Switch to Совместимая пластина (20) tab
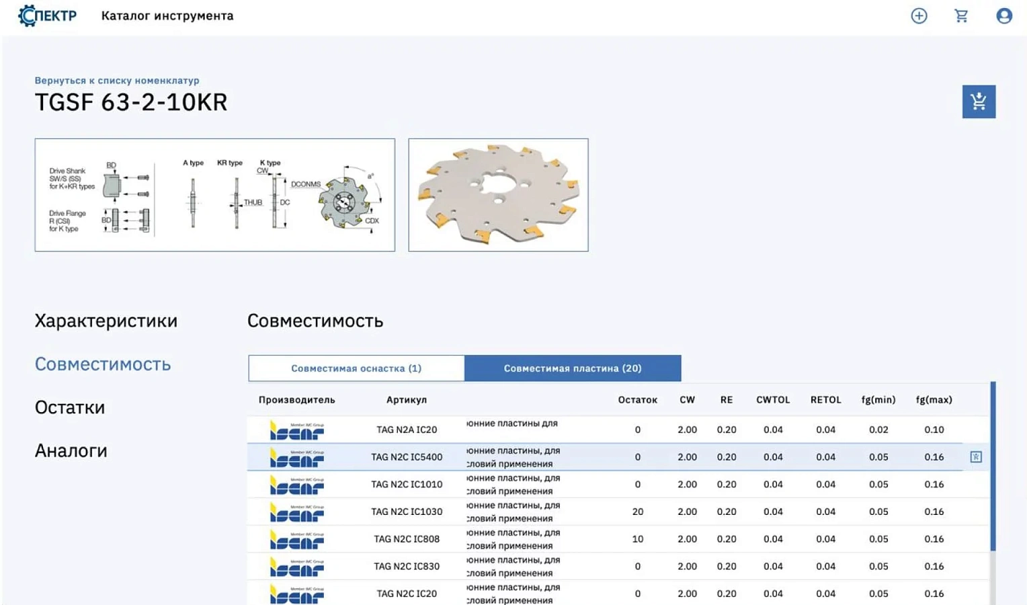 coord(573,368)
